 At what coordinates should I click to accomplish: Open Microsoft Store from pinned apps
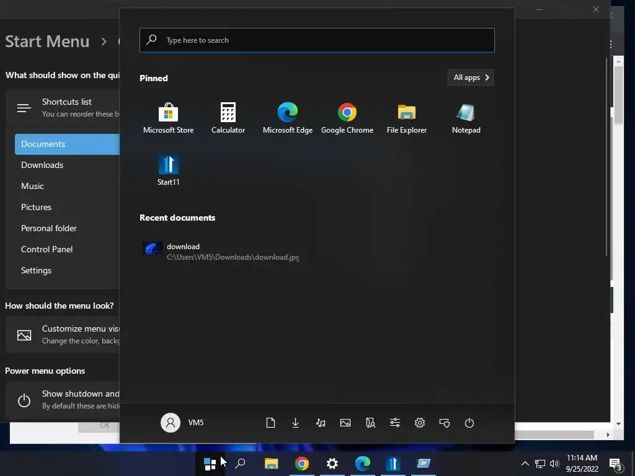tap(168, 118)
